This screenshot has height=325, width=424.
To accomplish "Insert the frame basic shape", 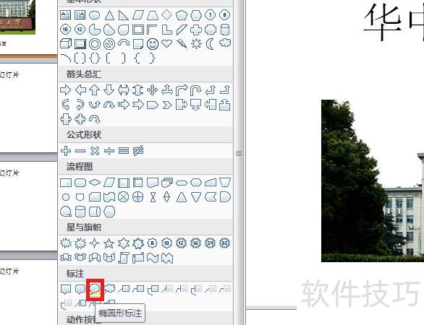I will pos(138,30).
